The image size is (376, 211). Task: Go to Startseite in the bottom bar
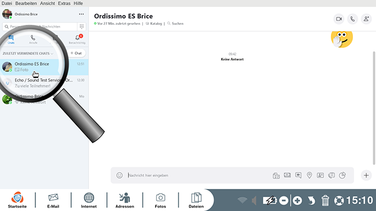[17, 200]
